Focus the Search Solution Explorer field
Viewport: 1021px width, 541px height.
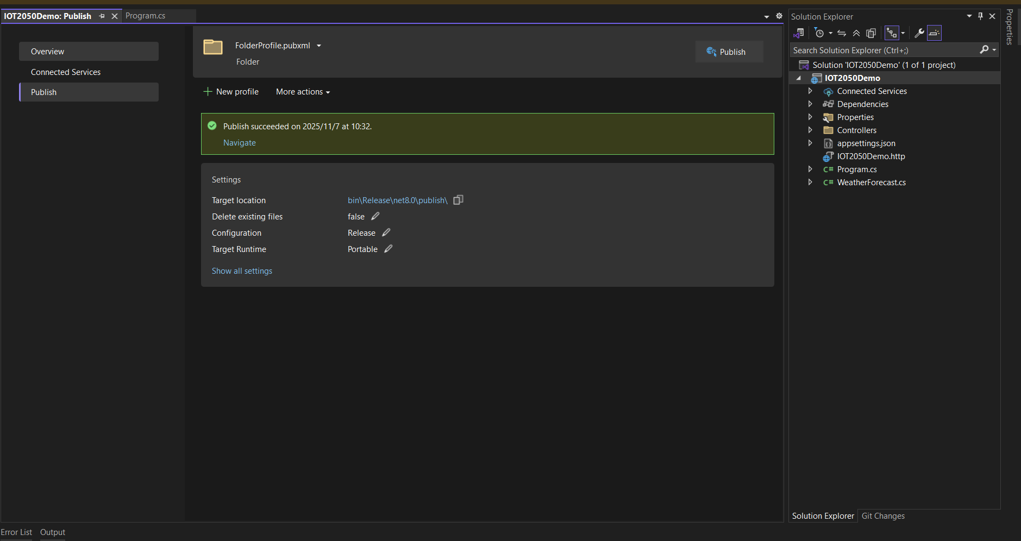pyautogui.click(x=885, y=50)
